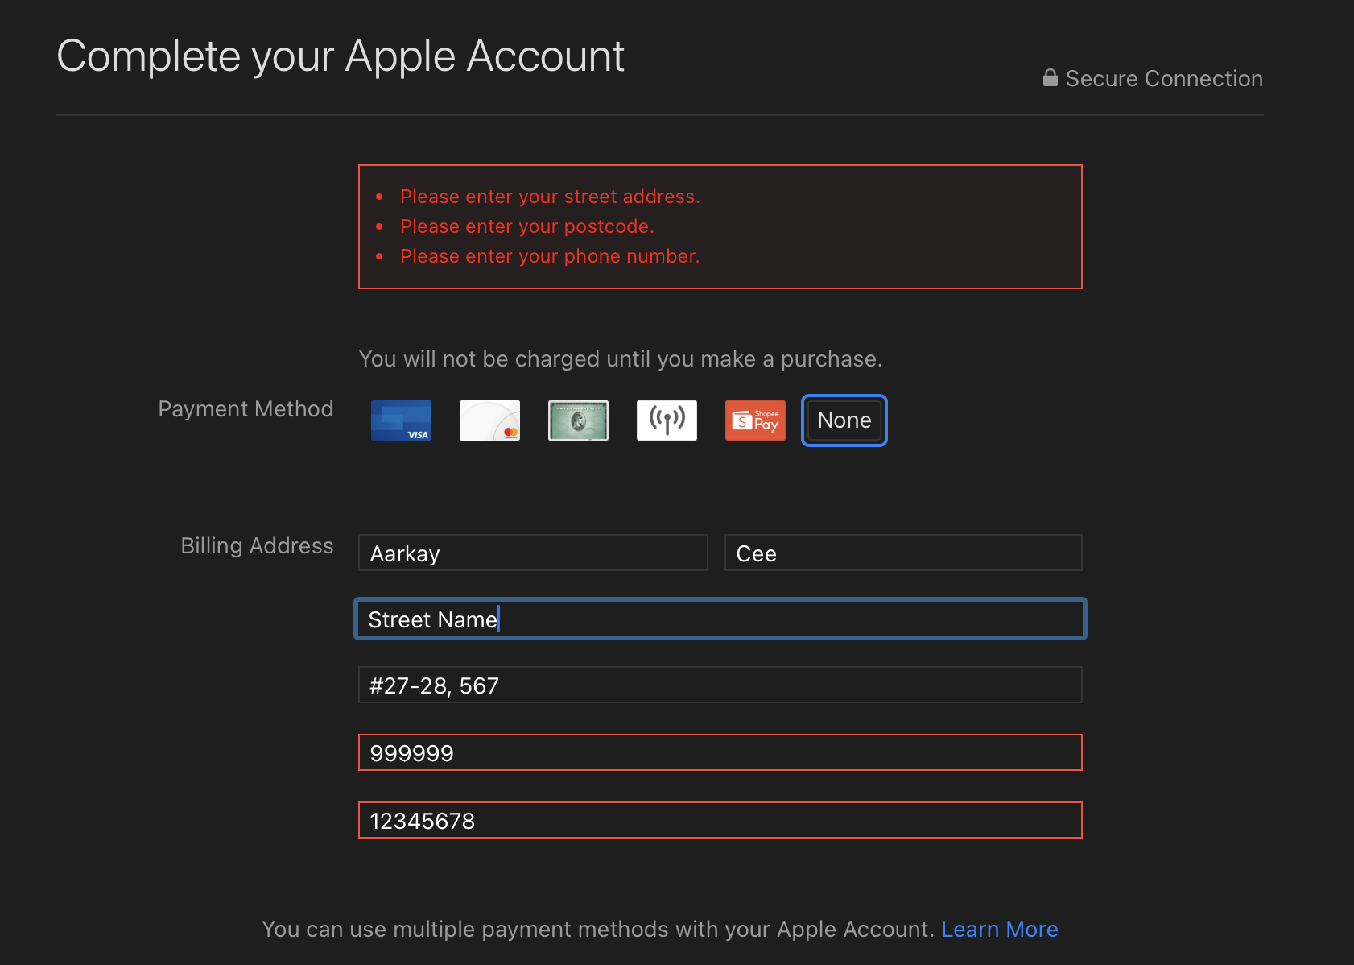This screenshot has width=1354, height=965.
Task: Select the Visa card payment icon
Action: coord(401,420)
